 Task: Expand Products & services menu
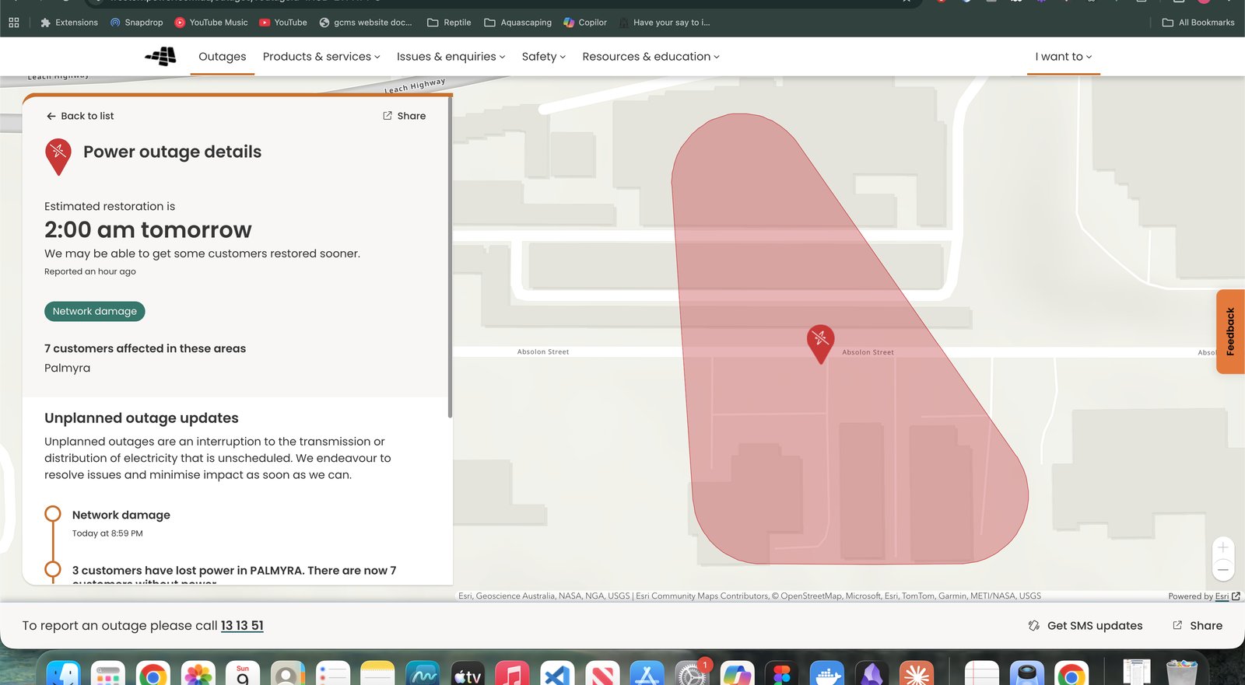[x=321, y=57]
